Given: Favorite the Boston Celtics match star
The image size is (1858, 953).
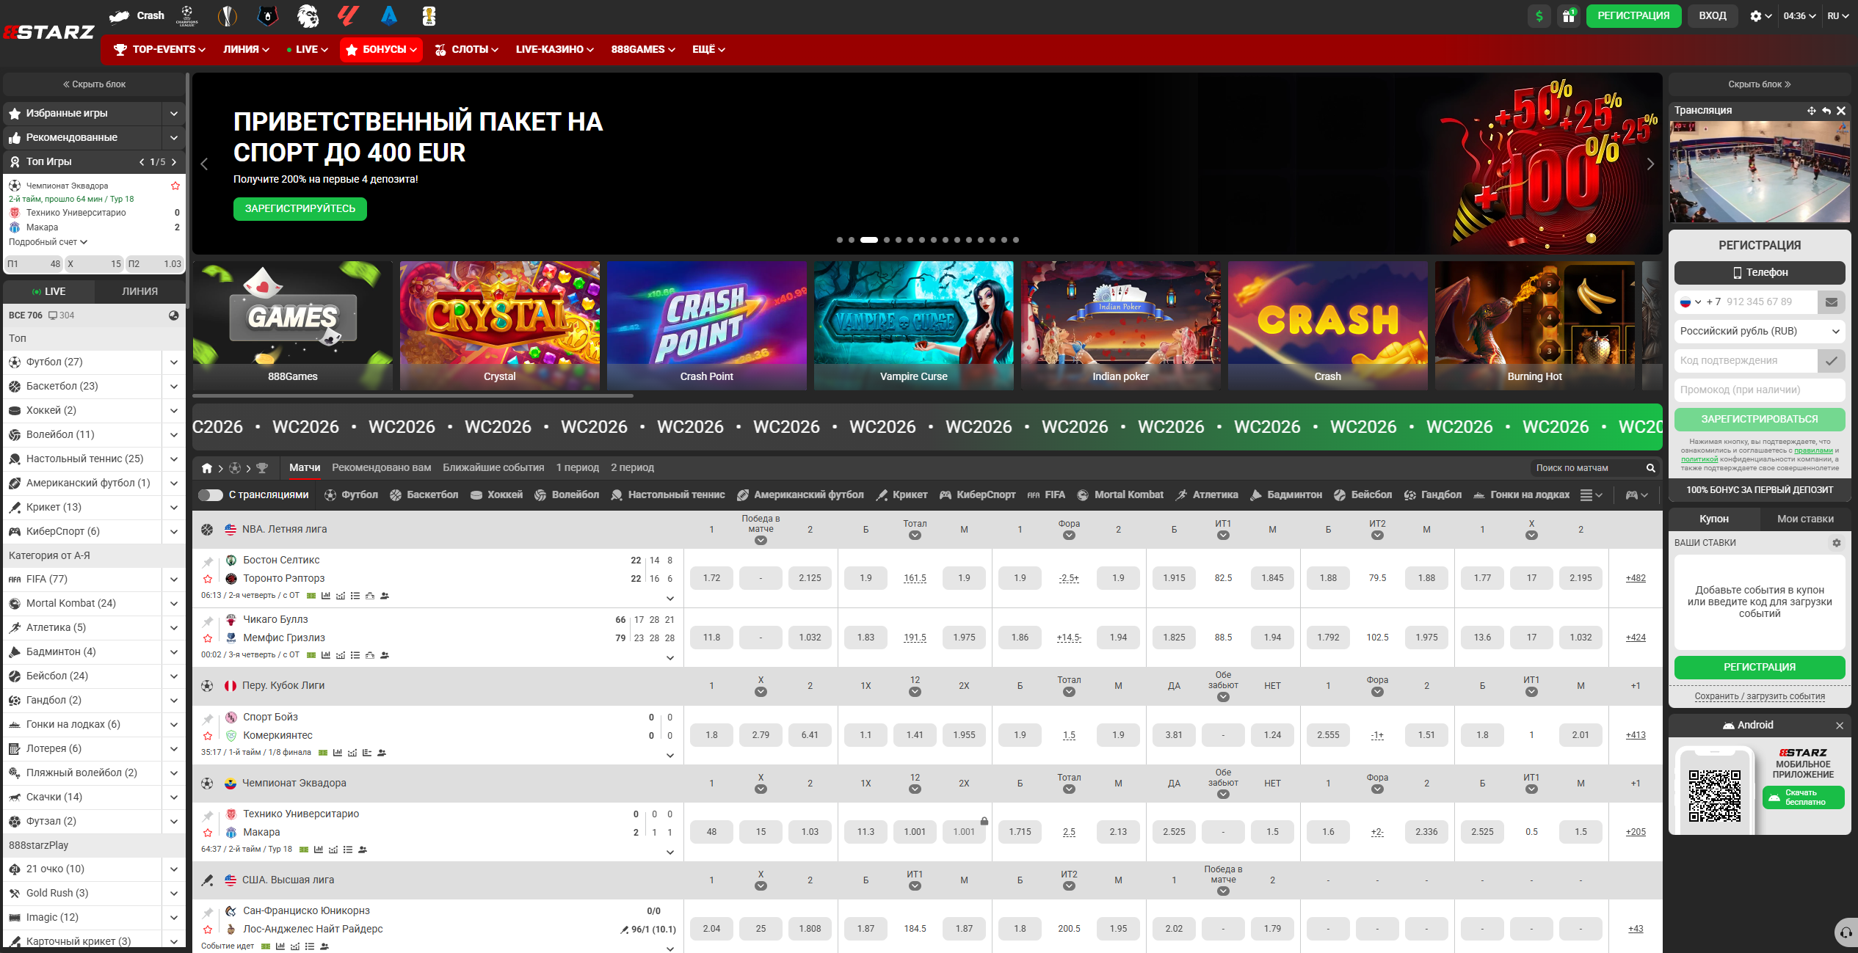Looking at the screenshot, I should (x=208, y=579).
